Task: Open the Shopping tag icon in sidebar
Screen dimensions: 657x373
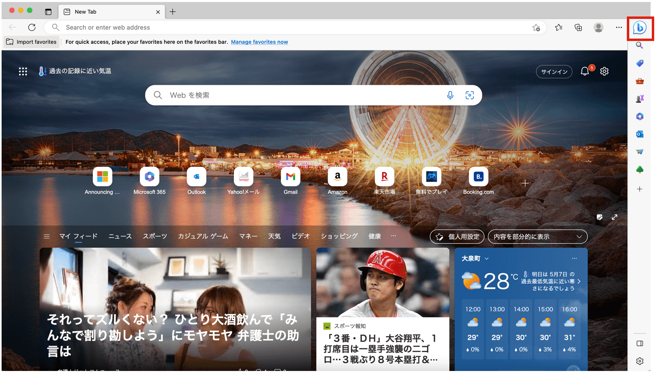Action: click(640, 64)
